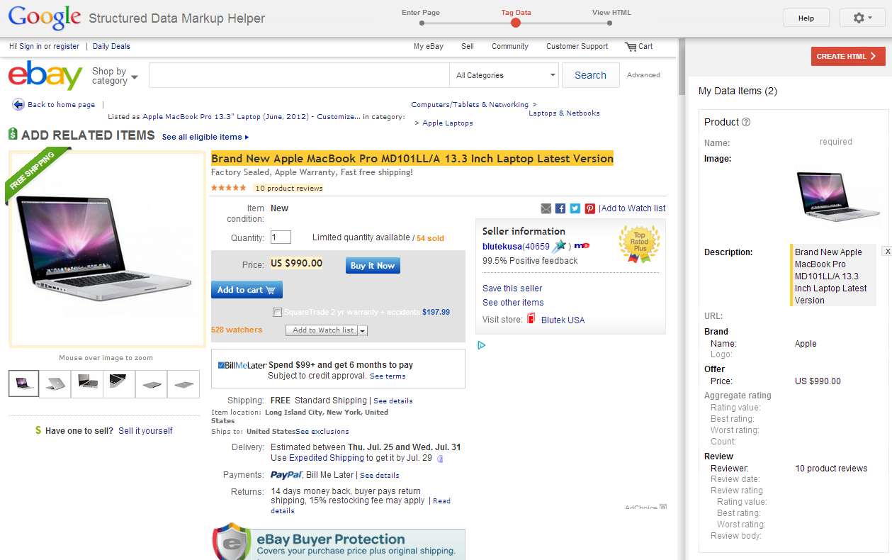Email the listing using the envelope icon

tap(546, 208)
